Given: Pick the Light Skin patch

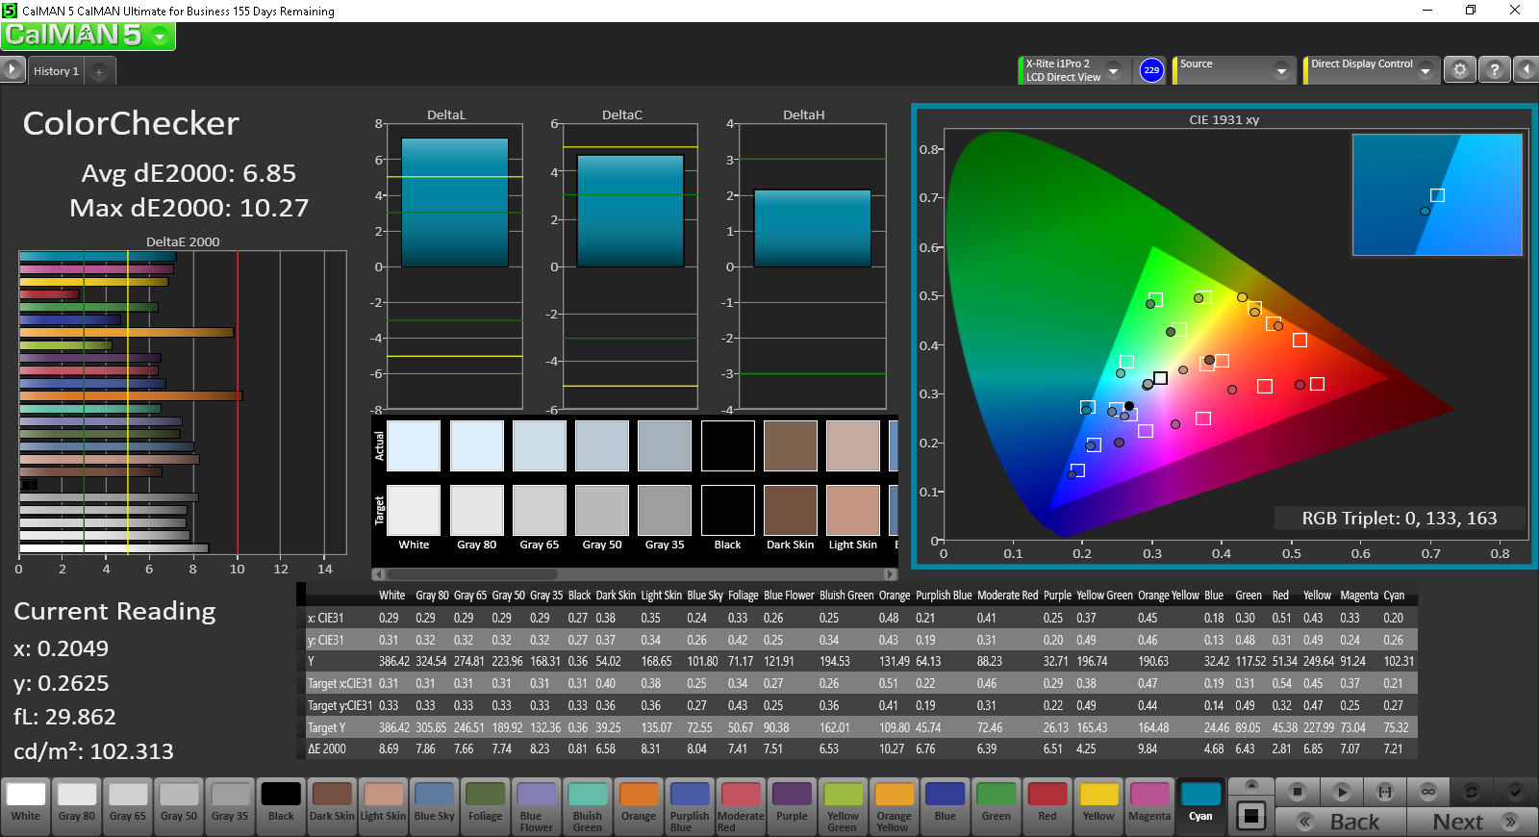Looking at the screenshot, I should tap(383, 805).
